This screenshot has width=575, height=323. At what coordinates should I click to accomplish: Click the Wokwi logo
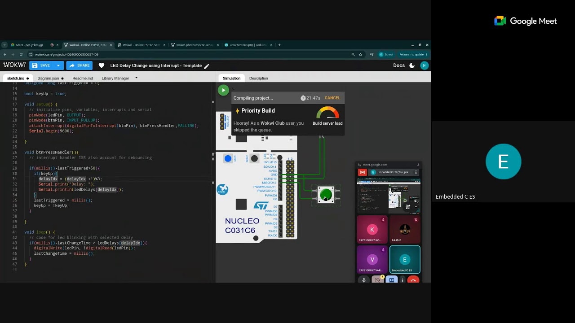tap(14, 65)
